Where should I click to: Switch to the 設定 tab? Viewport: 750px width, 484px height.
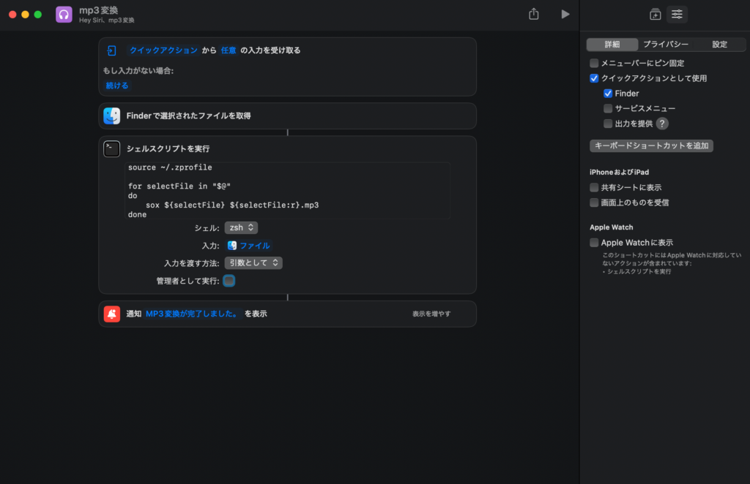coord(719,45)
